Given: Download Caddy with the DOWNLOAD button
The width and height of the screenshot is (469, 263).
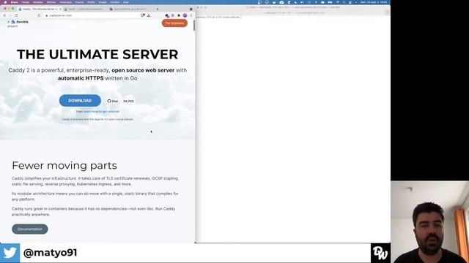Looking at the screenshot, I should point(80,101).
